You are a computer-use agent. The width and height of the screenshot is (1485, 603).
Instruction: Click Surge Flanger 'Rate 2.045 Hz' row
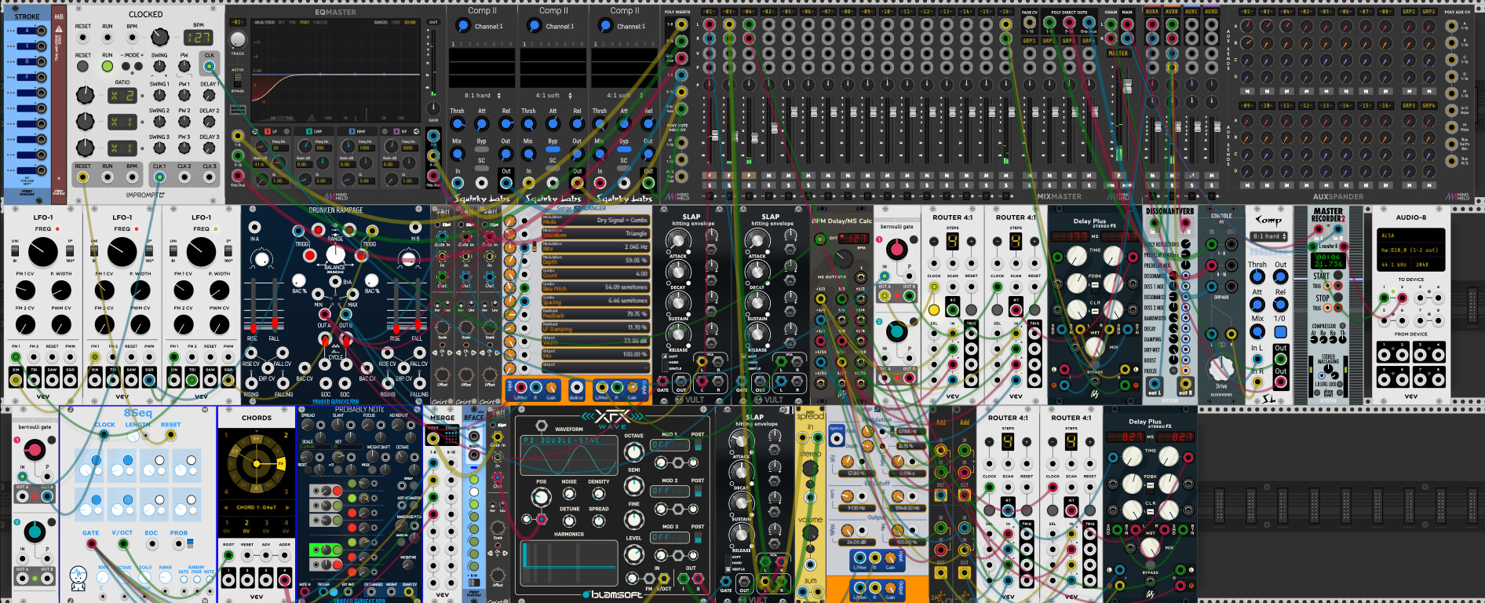click(596, 247)
